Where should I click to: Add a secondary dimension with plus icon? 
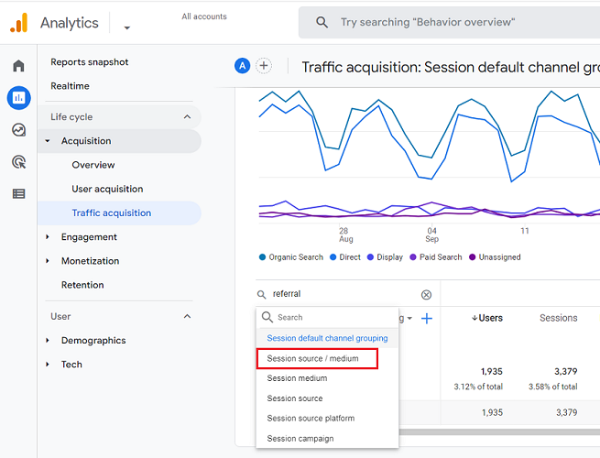pyautogui.click(x=426, y=319)
